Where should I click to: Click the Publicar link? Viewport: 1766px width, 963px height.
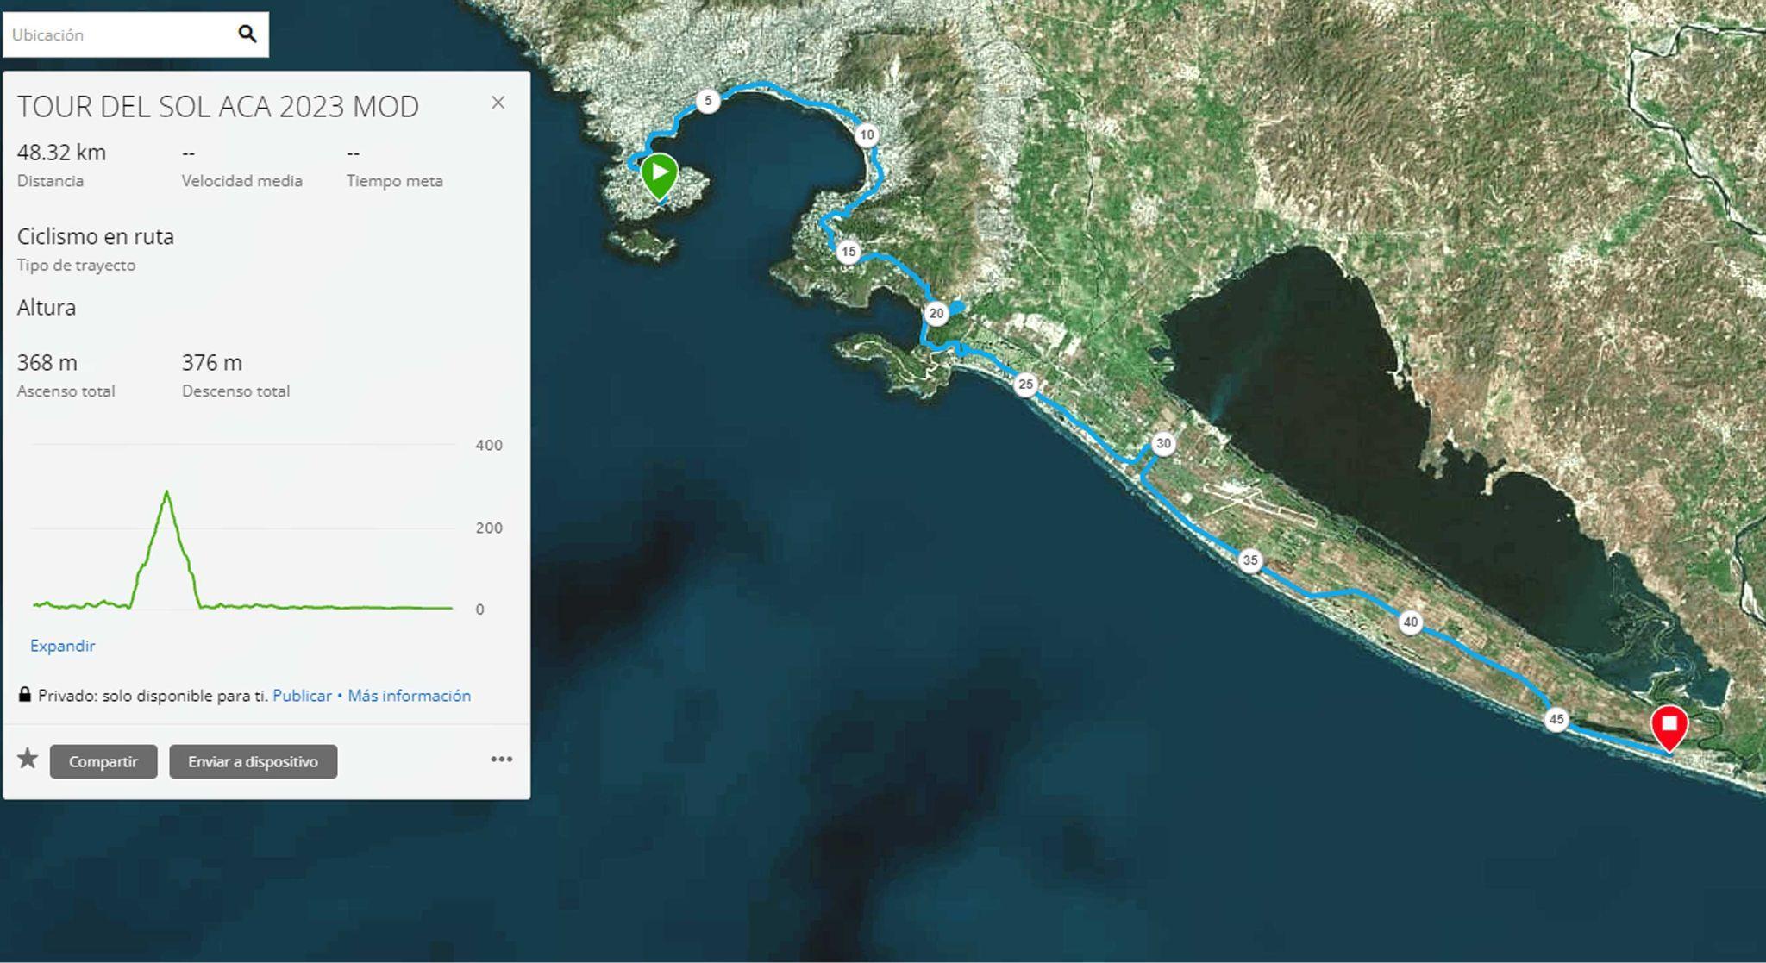click(302, 696)
